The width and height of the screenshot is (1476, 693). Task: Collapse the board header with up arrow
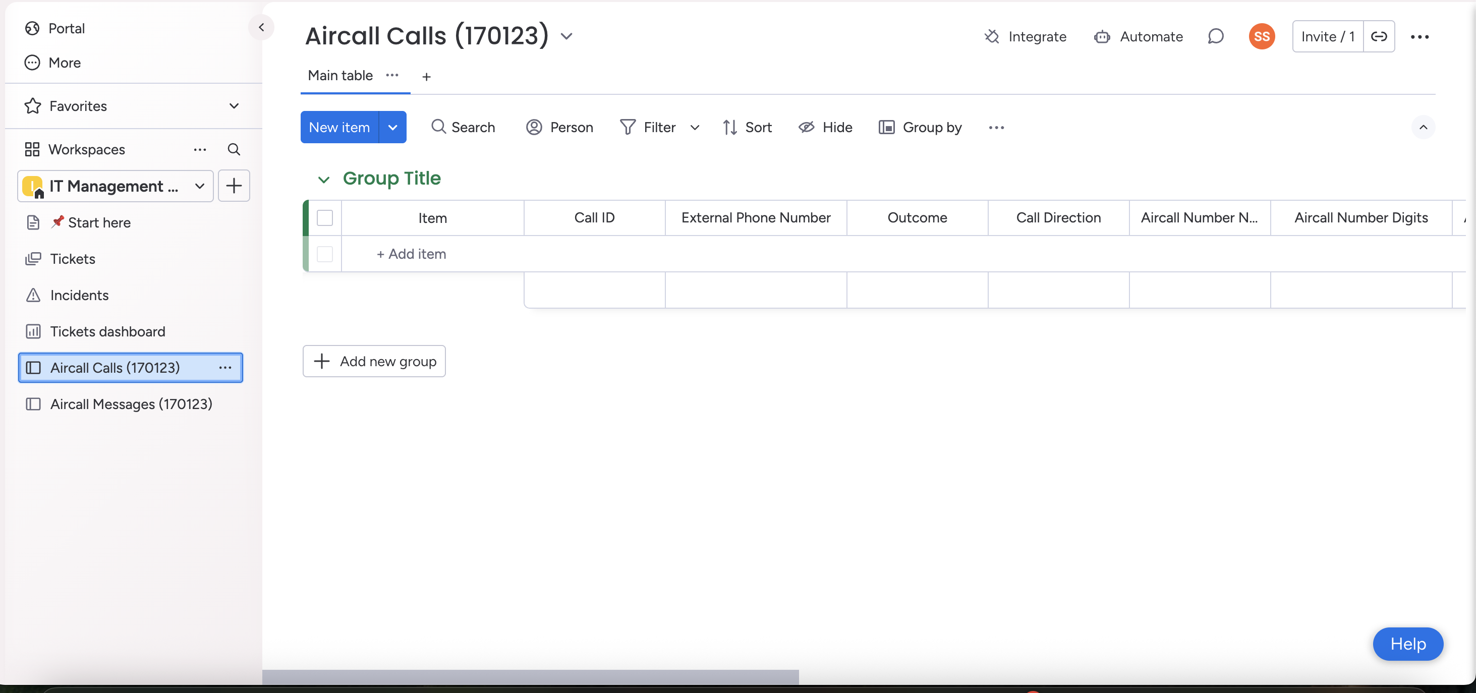[1424, 127]
